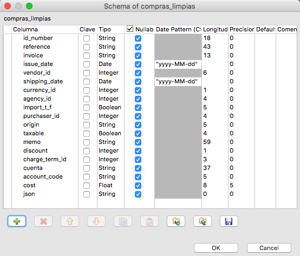Image resolution: width=300 pixels, height=256 pixels.
Task: Uncheck Nullable for the memo row
Action: [138, 142]
